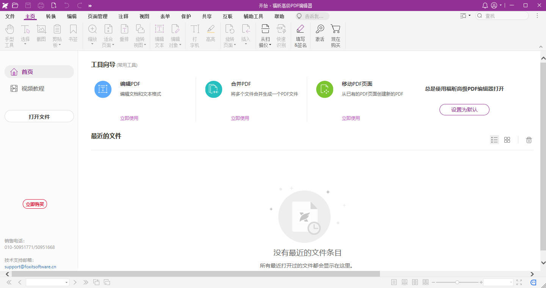Viewport: 546px width, 288px height.
Task: Toggle full screen mode in status bar
Action: pyautogui.click(x=519, y=282)
